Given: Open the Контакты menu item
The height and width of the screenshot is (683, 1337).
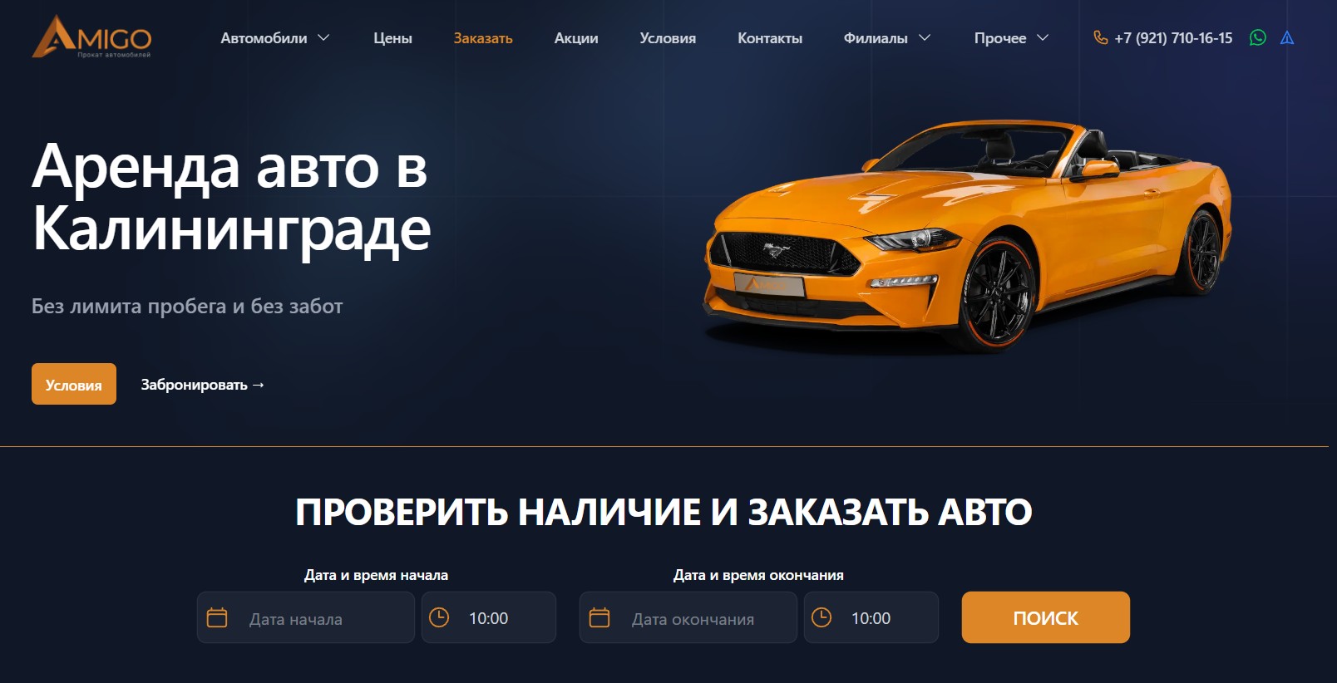Looking at the screenshot, I should 770,38.
